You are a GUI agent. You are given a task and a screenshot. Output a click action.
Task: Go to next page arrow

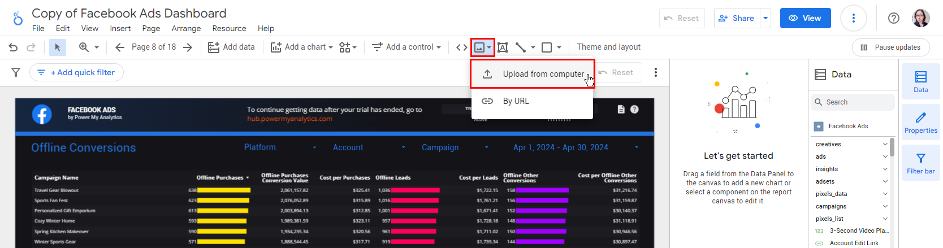188,47
